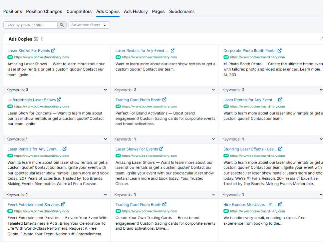This screenshot has width=323, height=242.
Task: Switch to Position Changes tab
Action: tap(44, 11)
